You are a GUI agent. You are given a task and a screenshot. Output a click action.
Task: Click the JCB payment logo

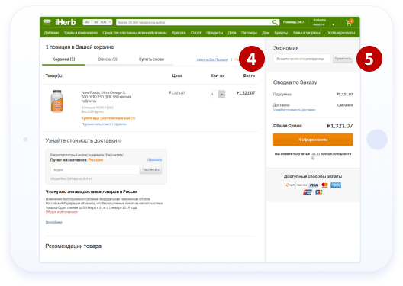coord(319,192)
